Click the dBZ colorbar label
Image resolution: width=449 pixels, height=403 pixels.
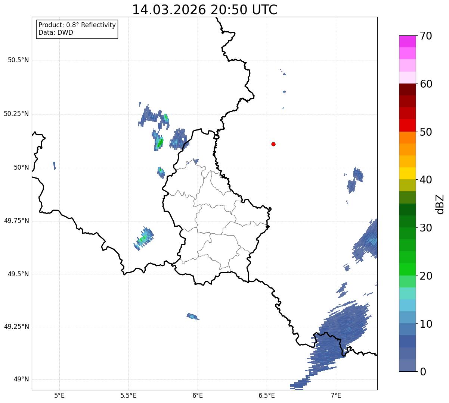click(440, 204)
